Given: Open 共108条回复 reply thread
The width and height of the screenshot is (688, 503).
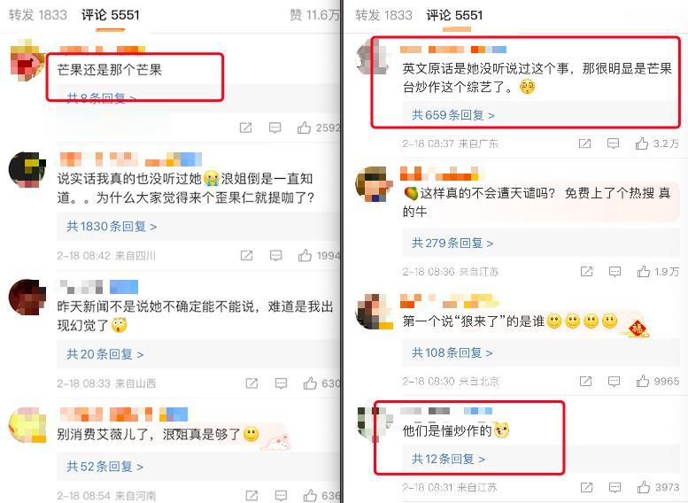Looking at the screenshot, I should coord(452,352).
